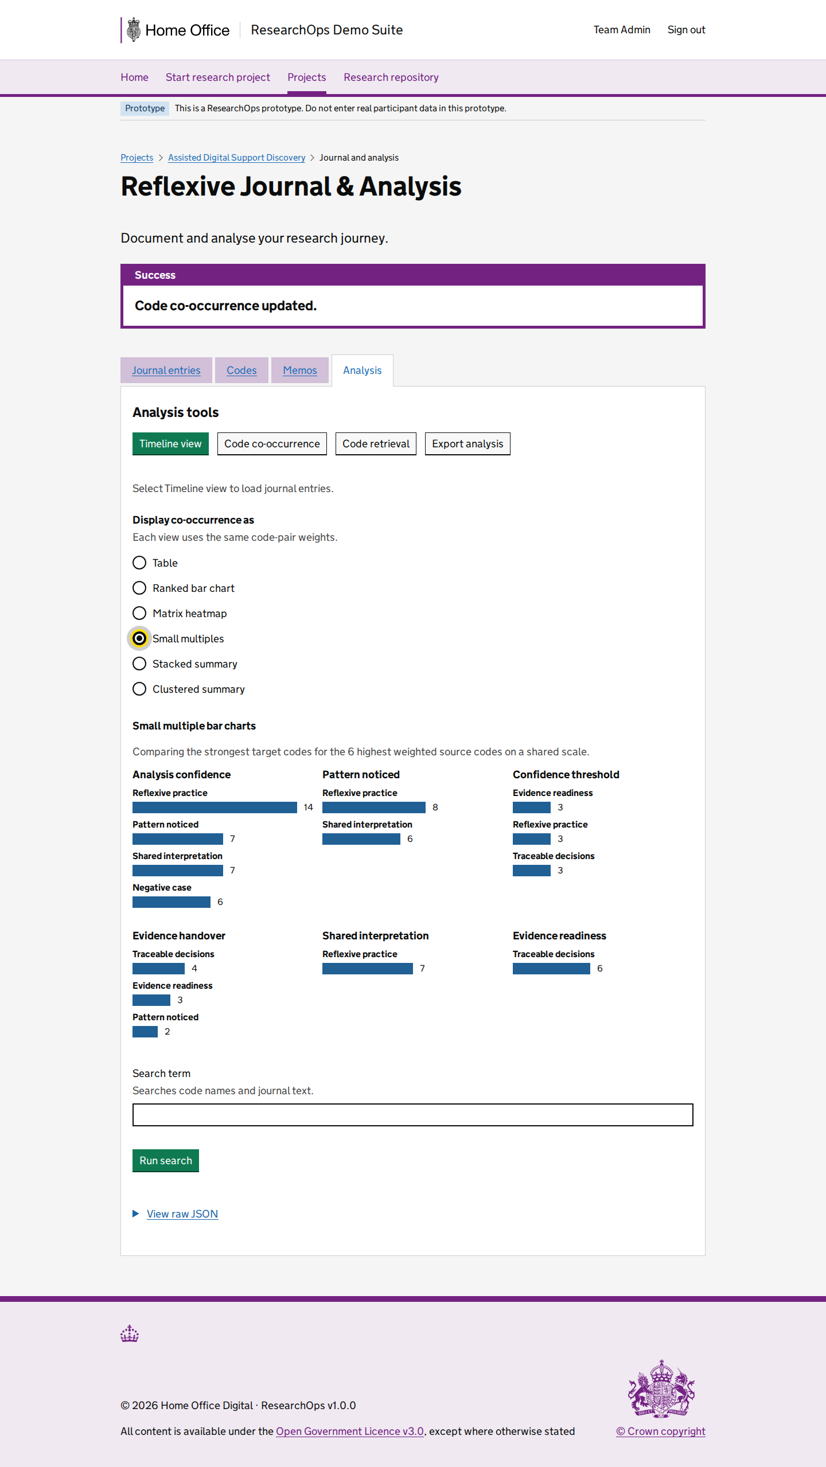Click the Crown copyright link
This screenshot has height=1467, width=826.
pos(661,1431)
